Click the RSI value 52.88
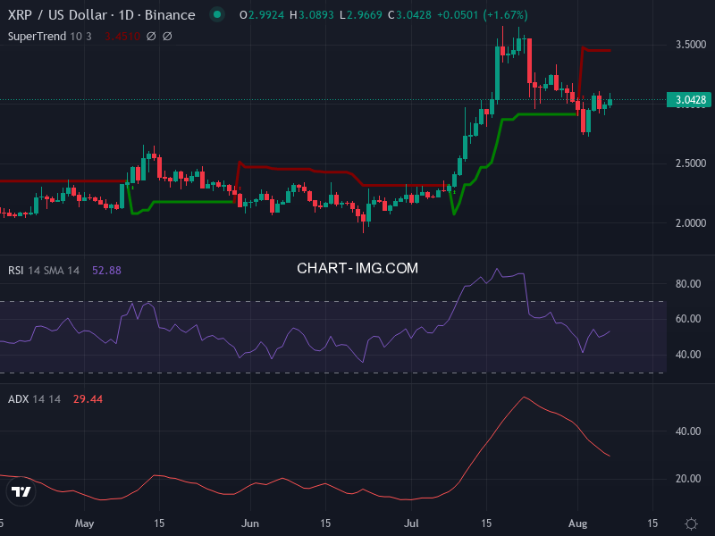This screenshot has width=715, height=536. tap(106, 271)
